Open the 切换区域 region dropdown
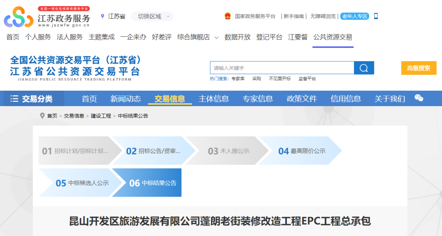The image size is (442, 236). click(x=152, y=16)
